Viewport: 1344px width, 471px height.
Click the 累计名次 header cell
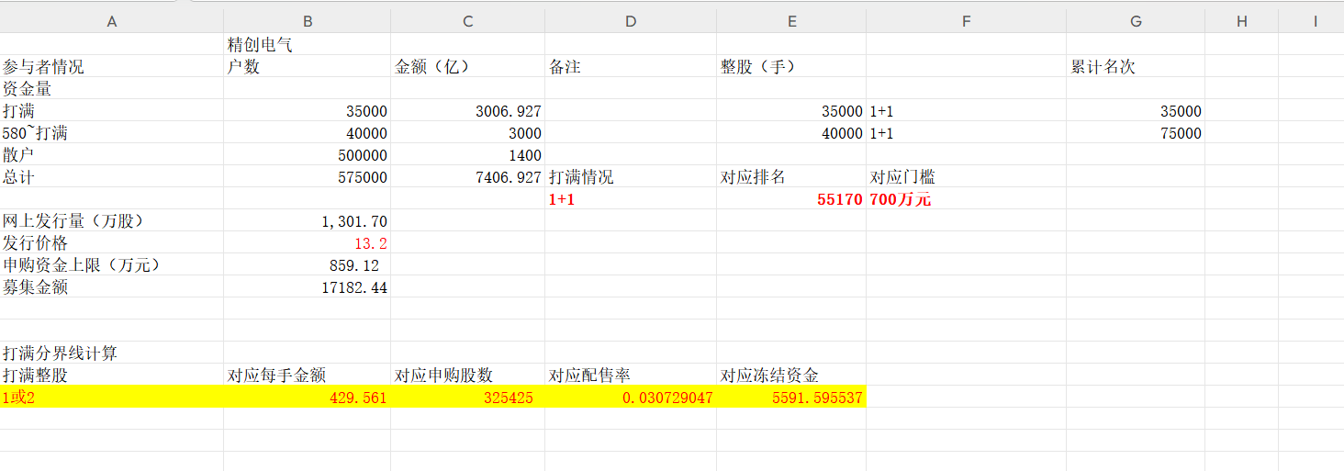coord(1136,66)
